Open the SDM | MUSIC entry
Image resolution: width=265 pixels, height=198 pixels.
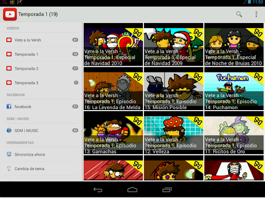click(x=41, y=130)
